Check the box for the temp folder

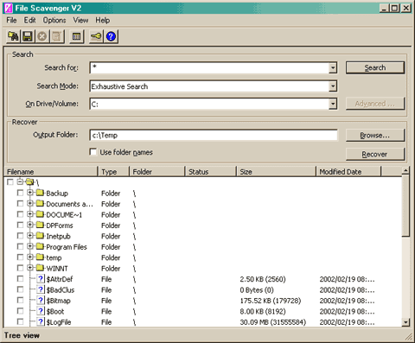click(20, 257)
